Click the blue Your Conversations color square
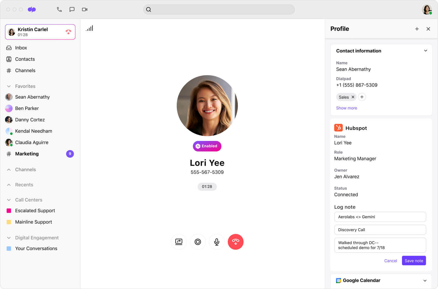Viewport: 438px width, 289px height. (x=9, y=248)
